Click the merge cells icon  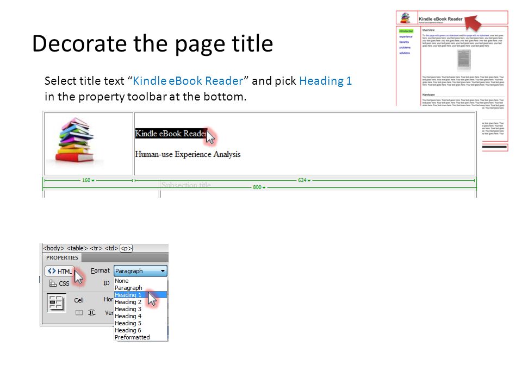coord(79,313)
